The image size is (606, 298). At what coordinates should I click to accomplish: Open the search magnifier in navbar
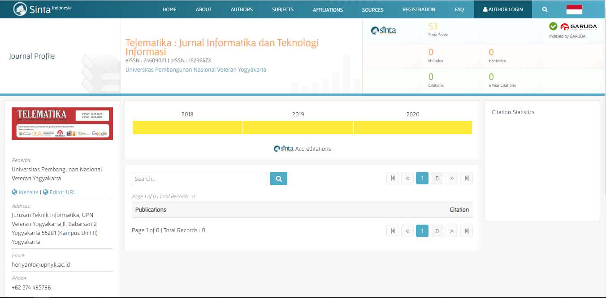tap(545, 9)
